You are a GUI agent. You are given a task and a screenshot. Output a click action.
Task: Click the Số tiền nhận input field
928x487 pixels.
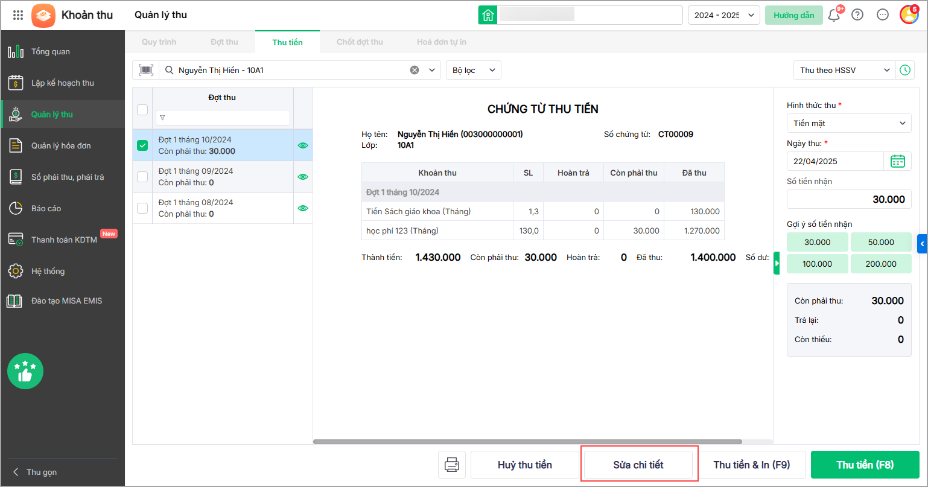tap(849, 199)
